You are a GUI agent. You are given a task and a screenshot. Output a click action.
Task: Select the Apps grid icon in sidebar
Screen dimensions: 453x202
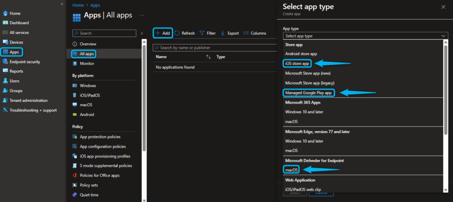5,52
